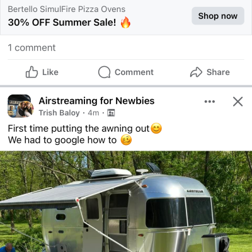Tap the Comment speech bubble icon
The image size is (252, 252).
coord(105,72)
